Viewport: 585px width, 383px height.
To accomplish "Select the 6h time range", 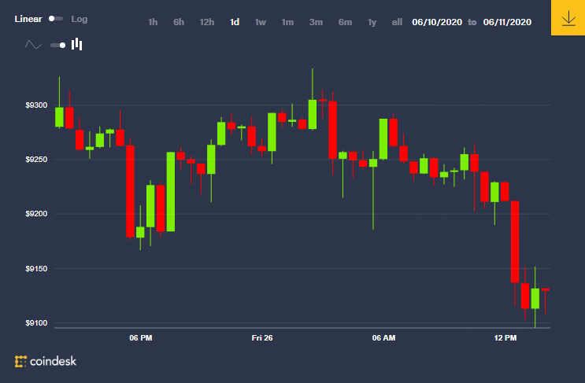I will coord(179,22).
